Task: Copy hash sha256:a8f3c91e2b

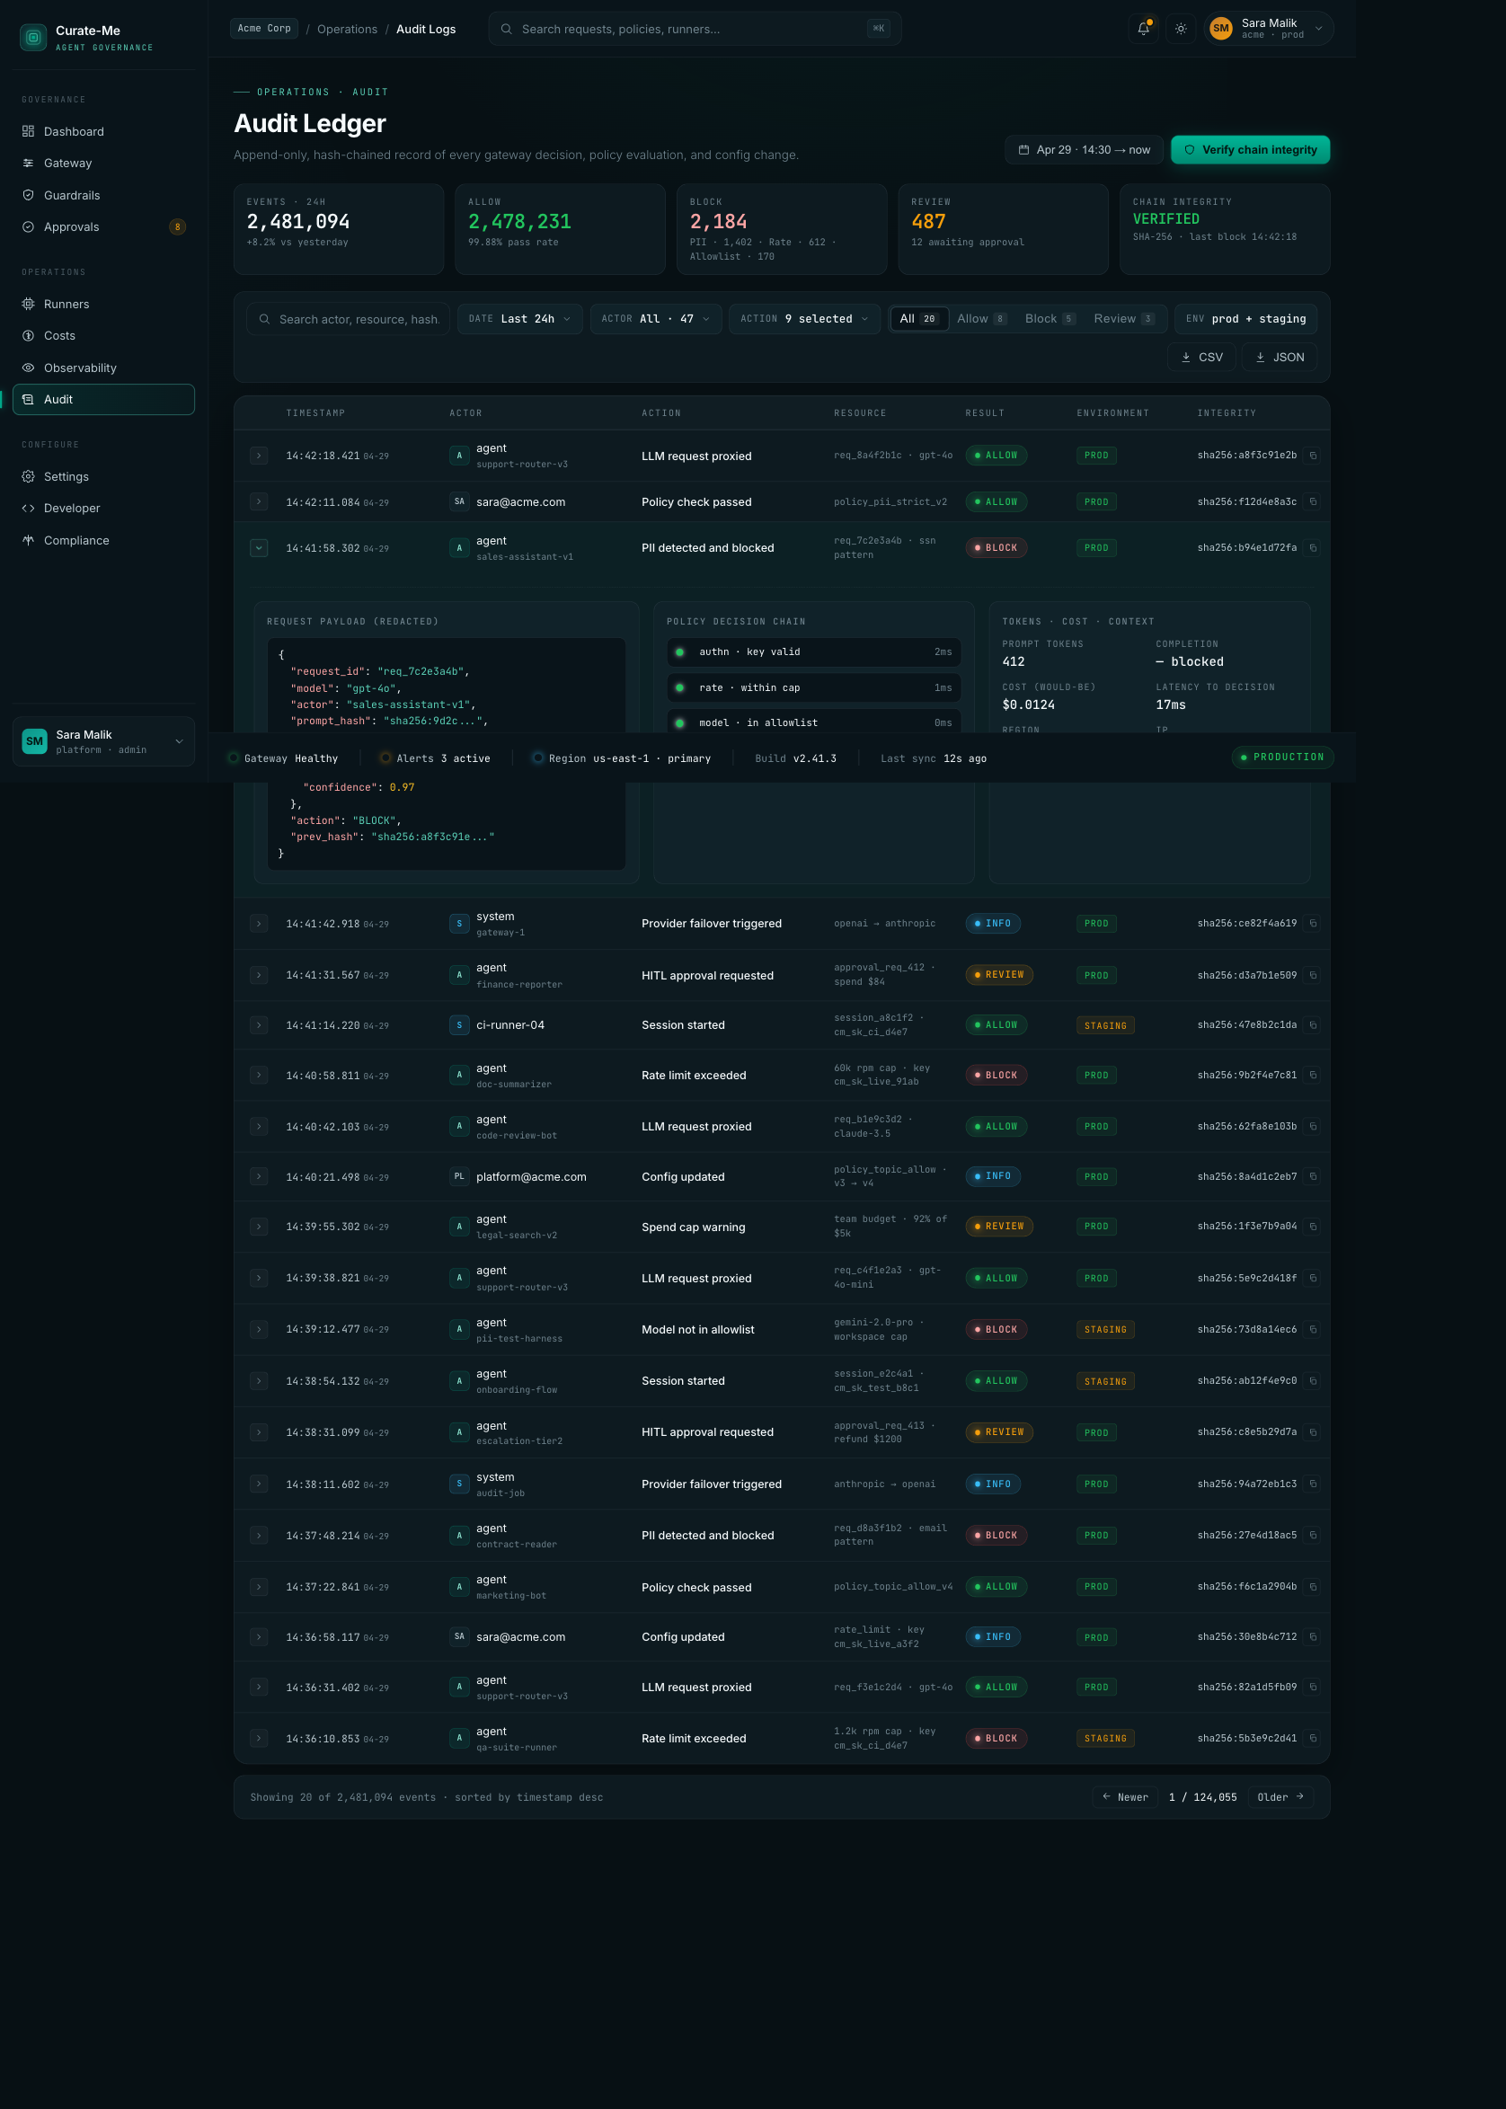Action: (1312, 456)
